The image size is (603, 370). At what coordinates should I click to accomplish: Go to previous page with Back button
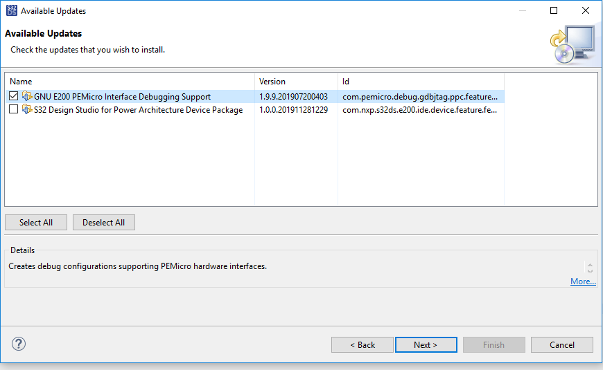point(362,344)
